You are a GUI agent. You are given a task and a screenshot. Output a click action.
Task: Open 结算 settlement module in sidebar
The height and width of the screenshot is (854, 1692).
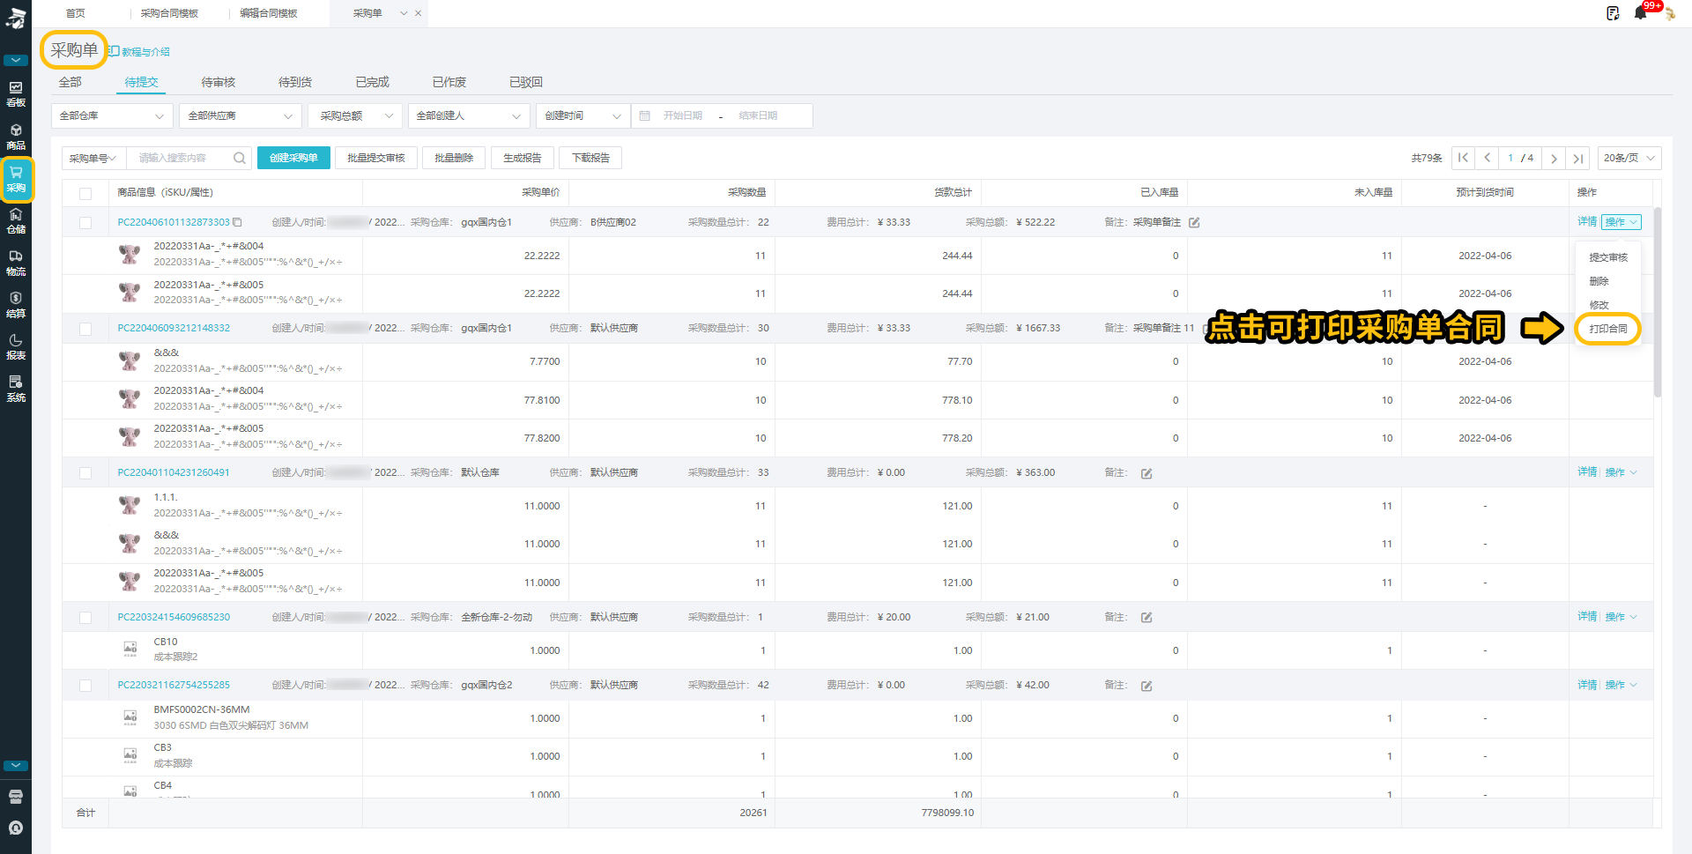(x=16, y=305)
